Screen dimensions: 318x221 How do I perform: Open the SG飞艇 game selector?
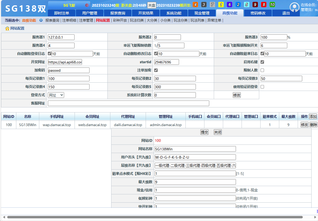pos(69,5)
